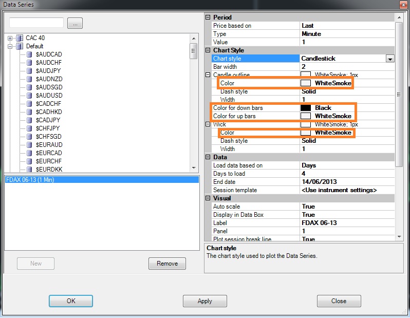410x318 pixels.
Task: Select the Display in Data Box True value
Action: click(347, 215)
